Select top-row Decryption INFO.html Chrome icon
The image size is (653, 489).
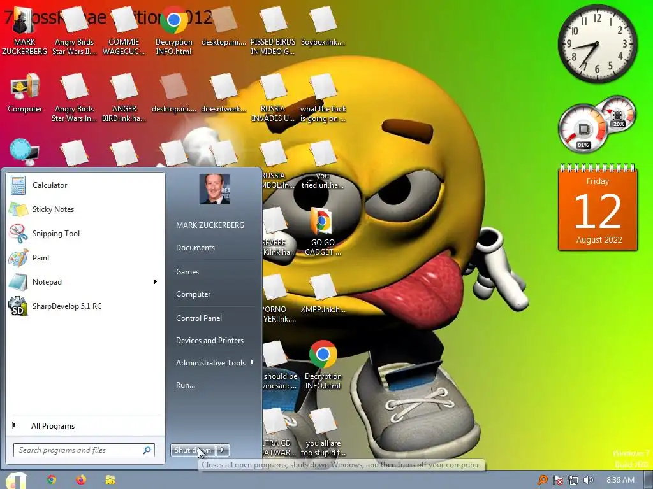[x=173, y=32]
